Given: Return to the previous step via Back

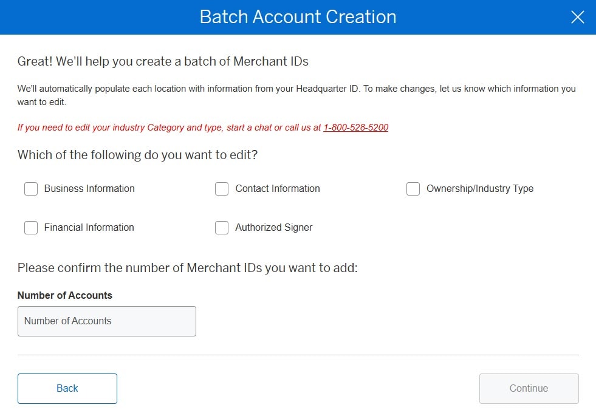Looking at the screenshot, I should tap(67, 388).
